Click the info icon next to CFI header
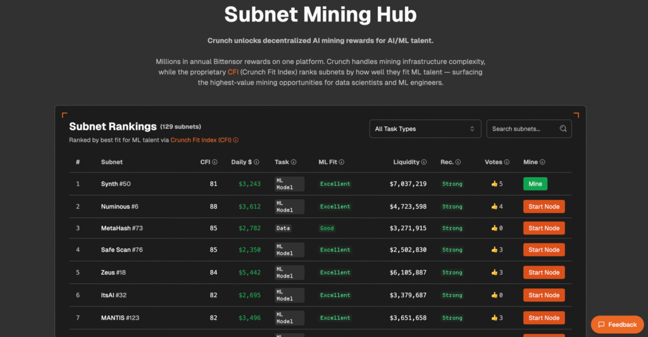Image resolution: width=648 pixels, height=337 pixels. (215, 162)
